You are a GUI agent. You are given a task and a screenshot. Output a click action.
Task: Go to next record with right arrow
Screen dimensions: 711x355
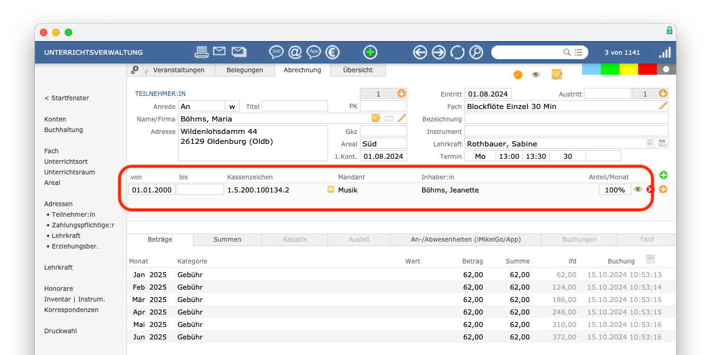click(438, 52)
